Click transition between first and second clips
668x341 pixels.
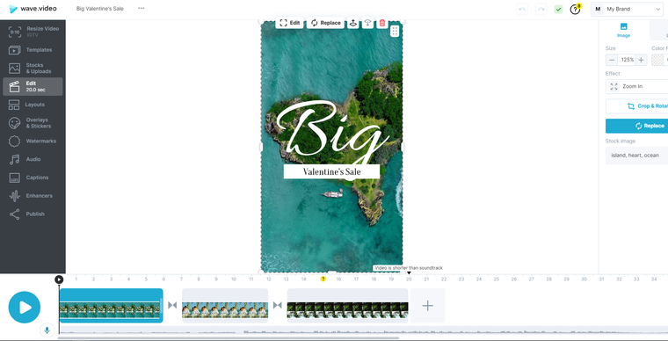(172, 305)
